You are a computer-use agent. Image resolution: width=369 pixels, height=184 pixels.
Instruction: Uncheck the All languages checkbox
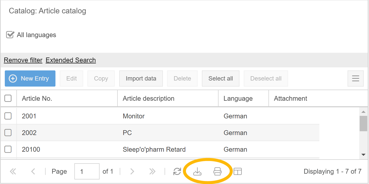pyautogui.click(x=10, y=35)
